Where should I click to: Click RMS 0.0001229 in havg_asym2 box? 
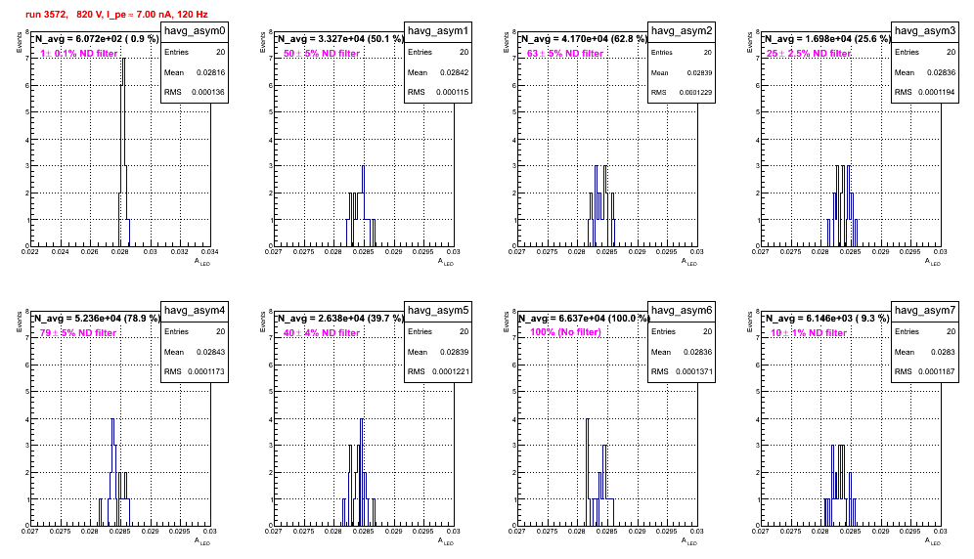[682, 92]
